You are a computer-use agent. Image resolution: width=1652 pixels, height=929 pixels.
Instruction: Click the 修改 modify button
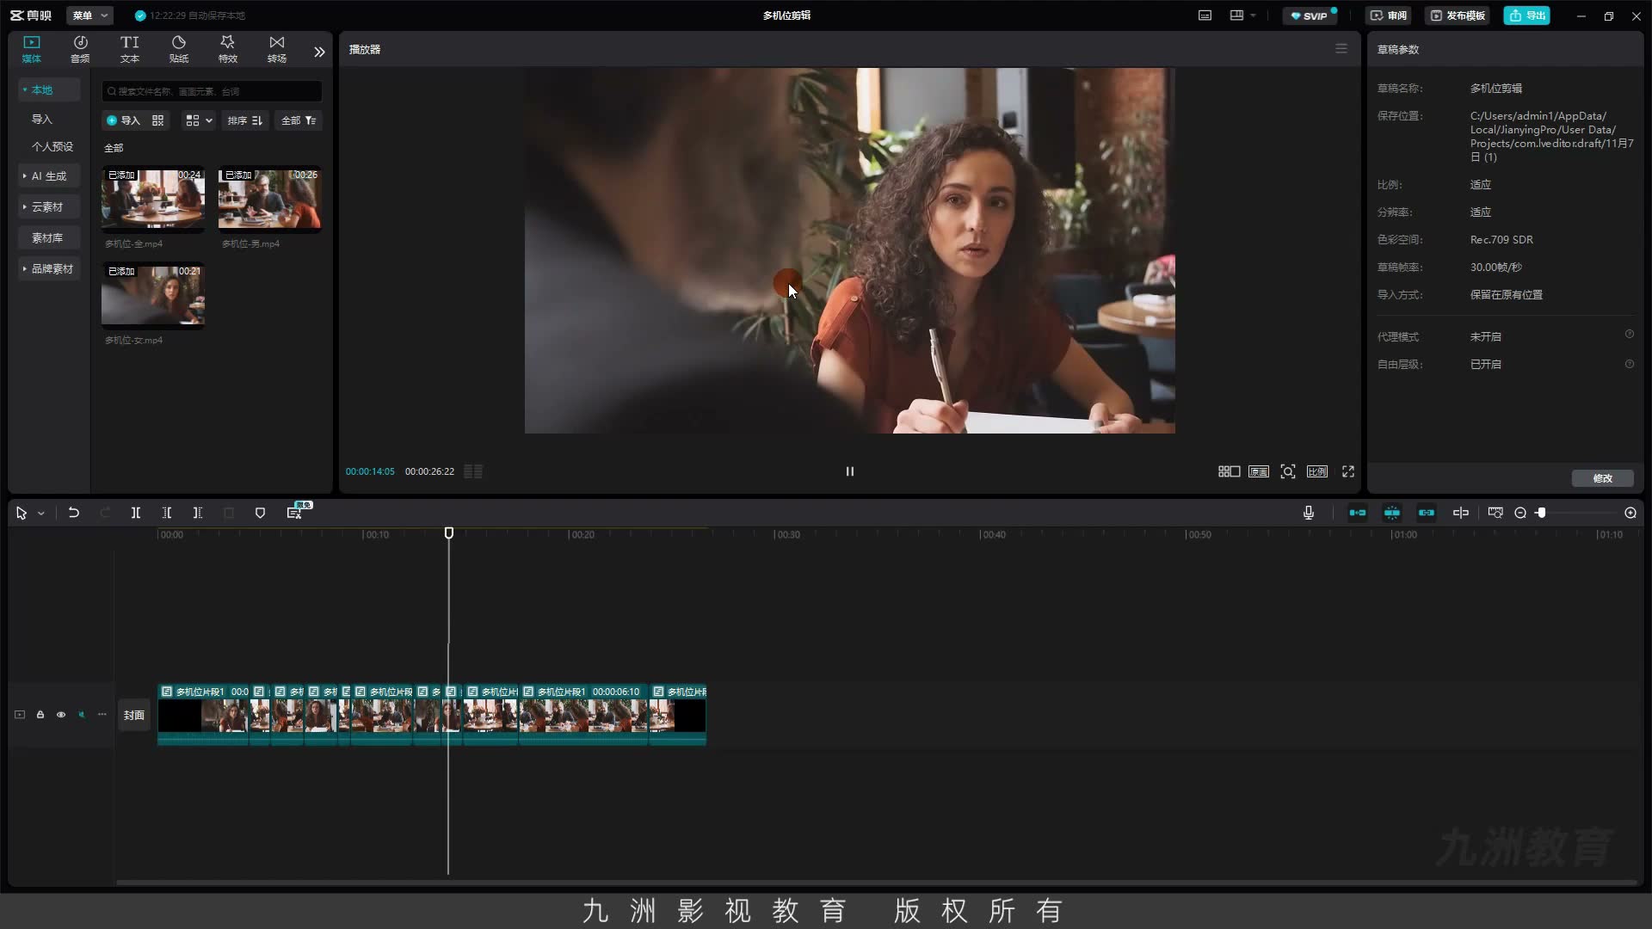click(1602, 478)
